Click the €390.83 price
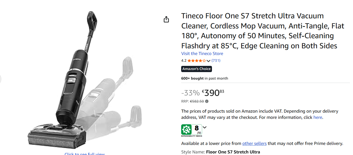 point(213,92)
